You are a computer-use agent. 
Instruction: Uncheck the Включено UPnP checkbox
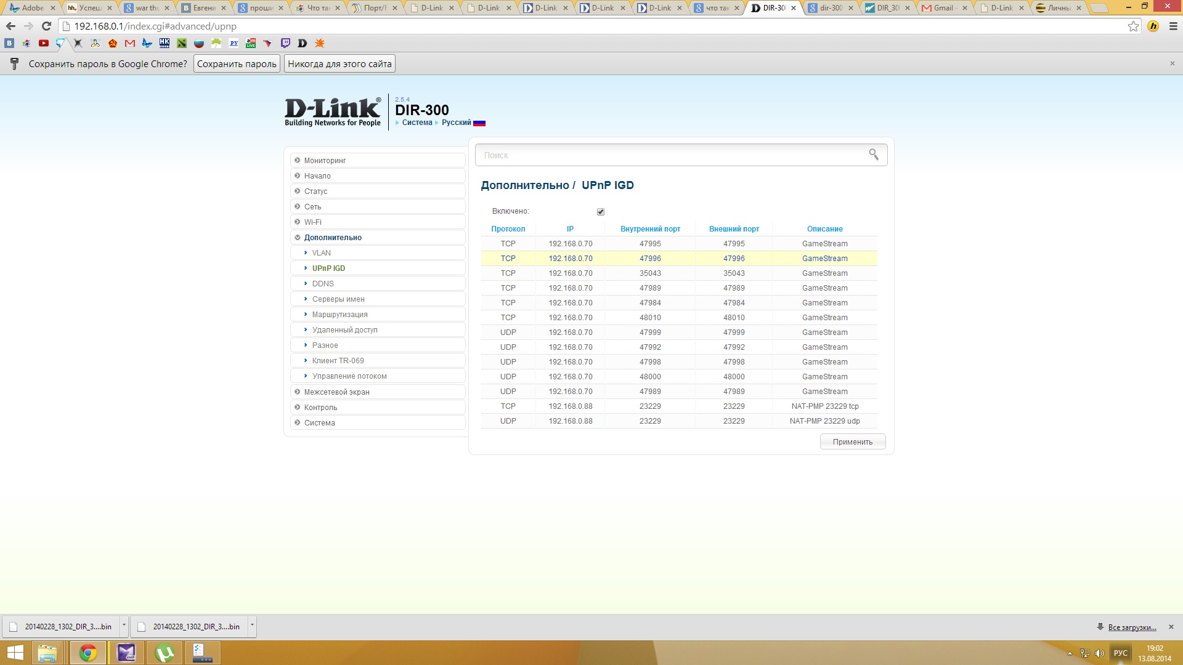pos(601,212)
